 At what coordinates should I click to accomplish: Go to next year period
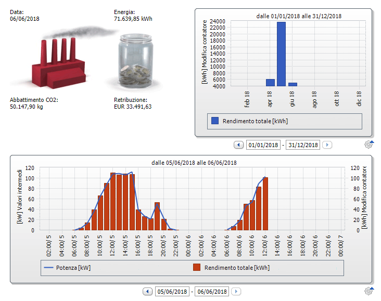pos(327,145)
